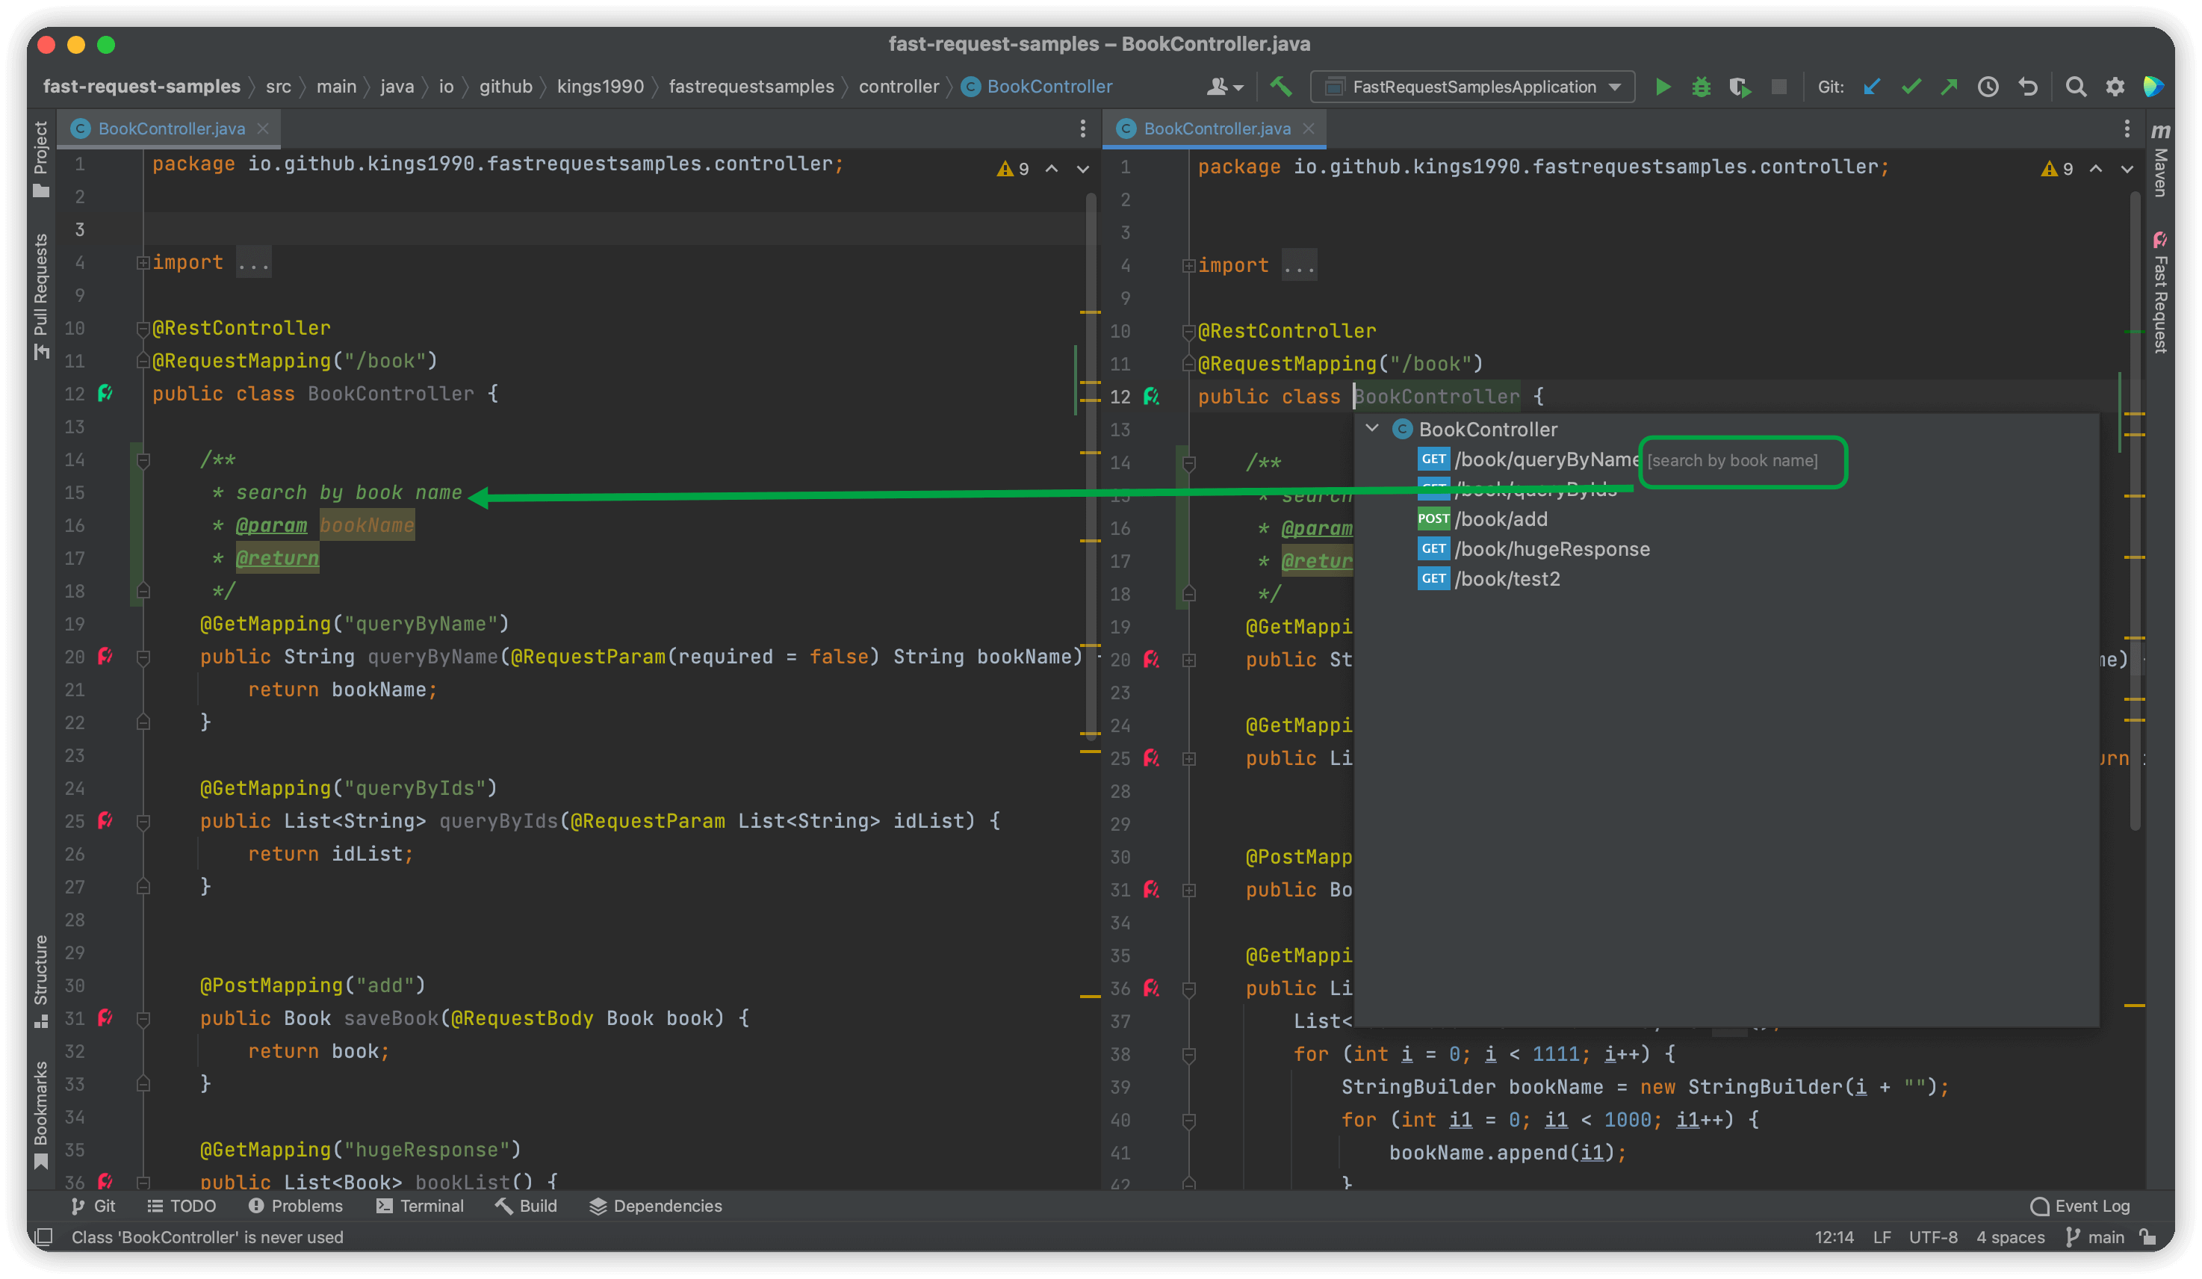Select the POST /book/add endpoint
The width and height of the screenshot is (2202, 1279).
point(1501,519)
